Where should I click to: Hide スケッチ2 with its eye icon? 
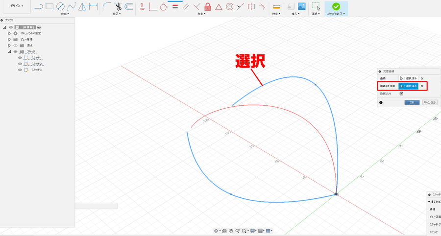click(20, 64)
